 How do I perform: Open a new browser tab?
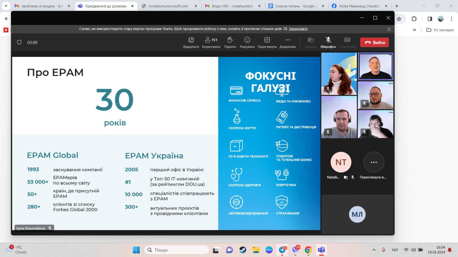[x=397, y=6]
